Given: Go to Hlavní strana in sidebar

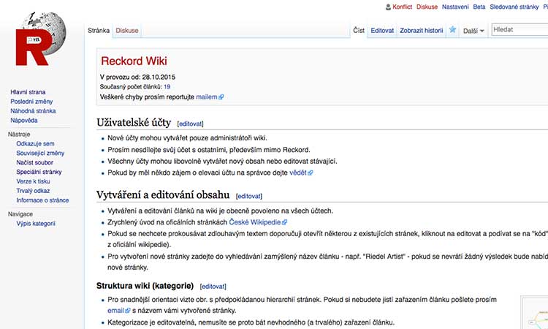Looking at the screenshot, I should click(28, 91).
